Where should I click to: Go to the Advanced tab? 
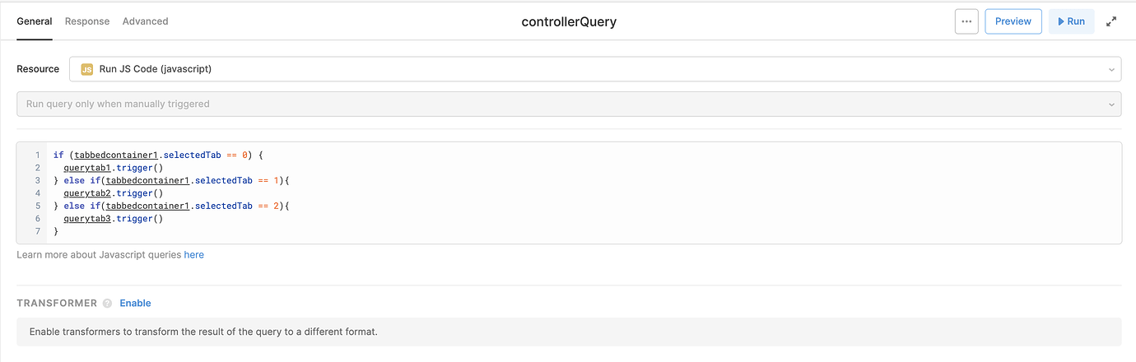coord(145,21)
